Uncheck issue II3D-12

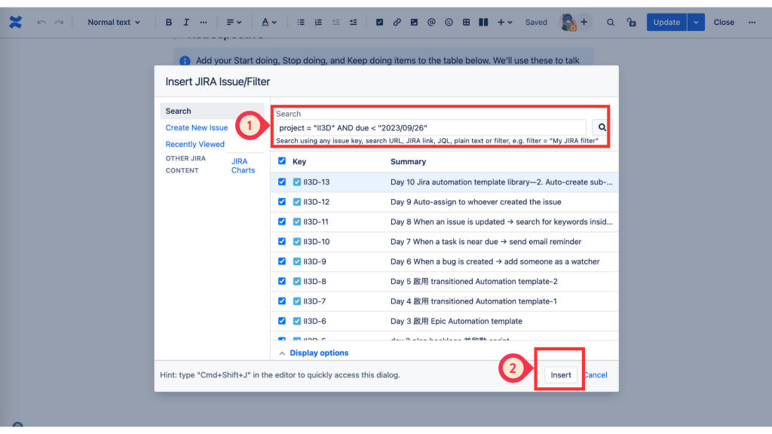pos(282,202)
